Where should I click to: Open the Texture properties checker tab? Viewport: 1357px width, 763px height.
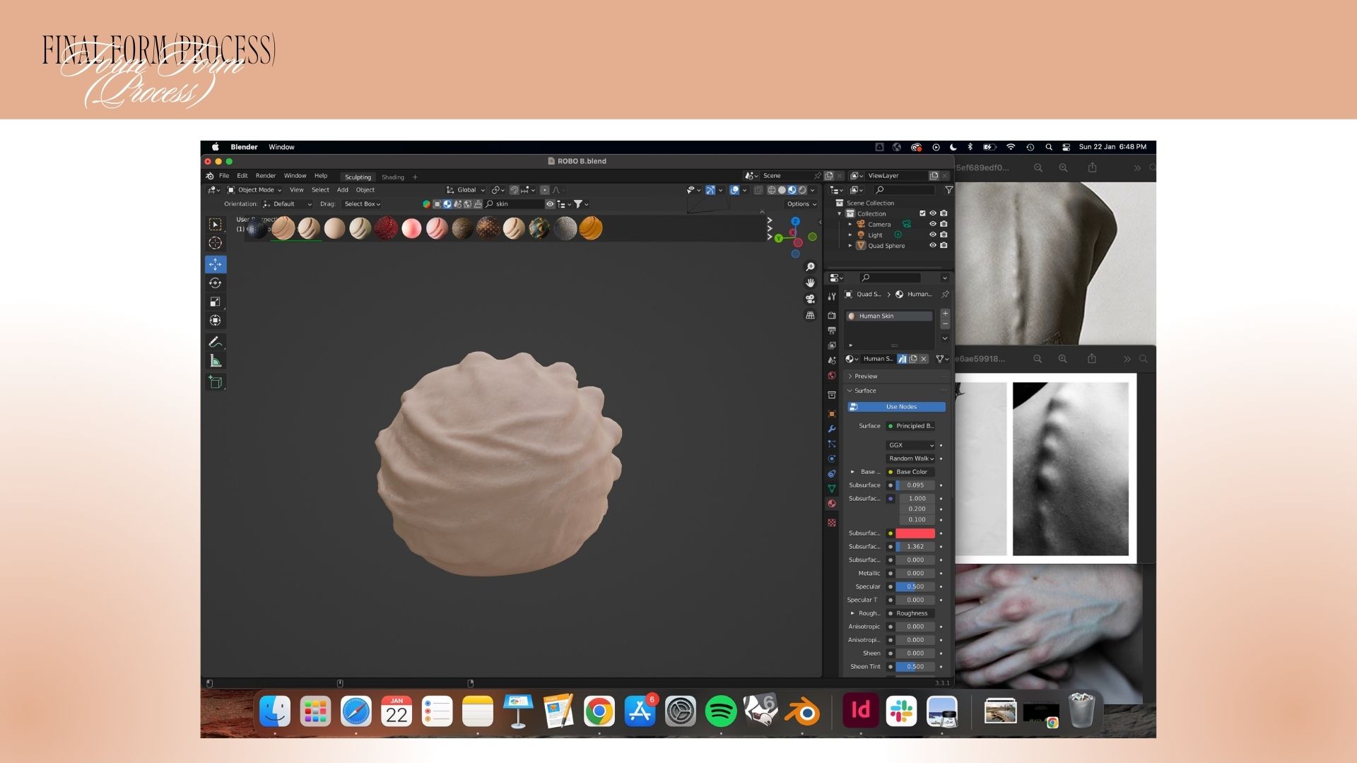click(832, 523)
